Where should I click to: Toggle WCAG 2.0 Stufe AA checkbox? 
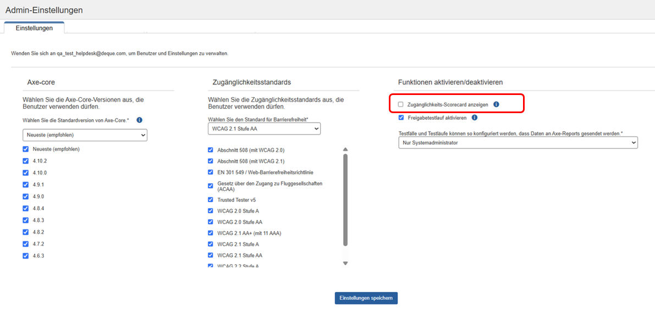click(211, 222)
